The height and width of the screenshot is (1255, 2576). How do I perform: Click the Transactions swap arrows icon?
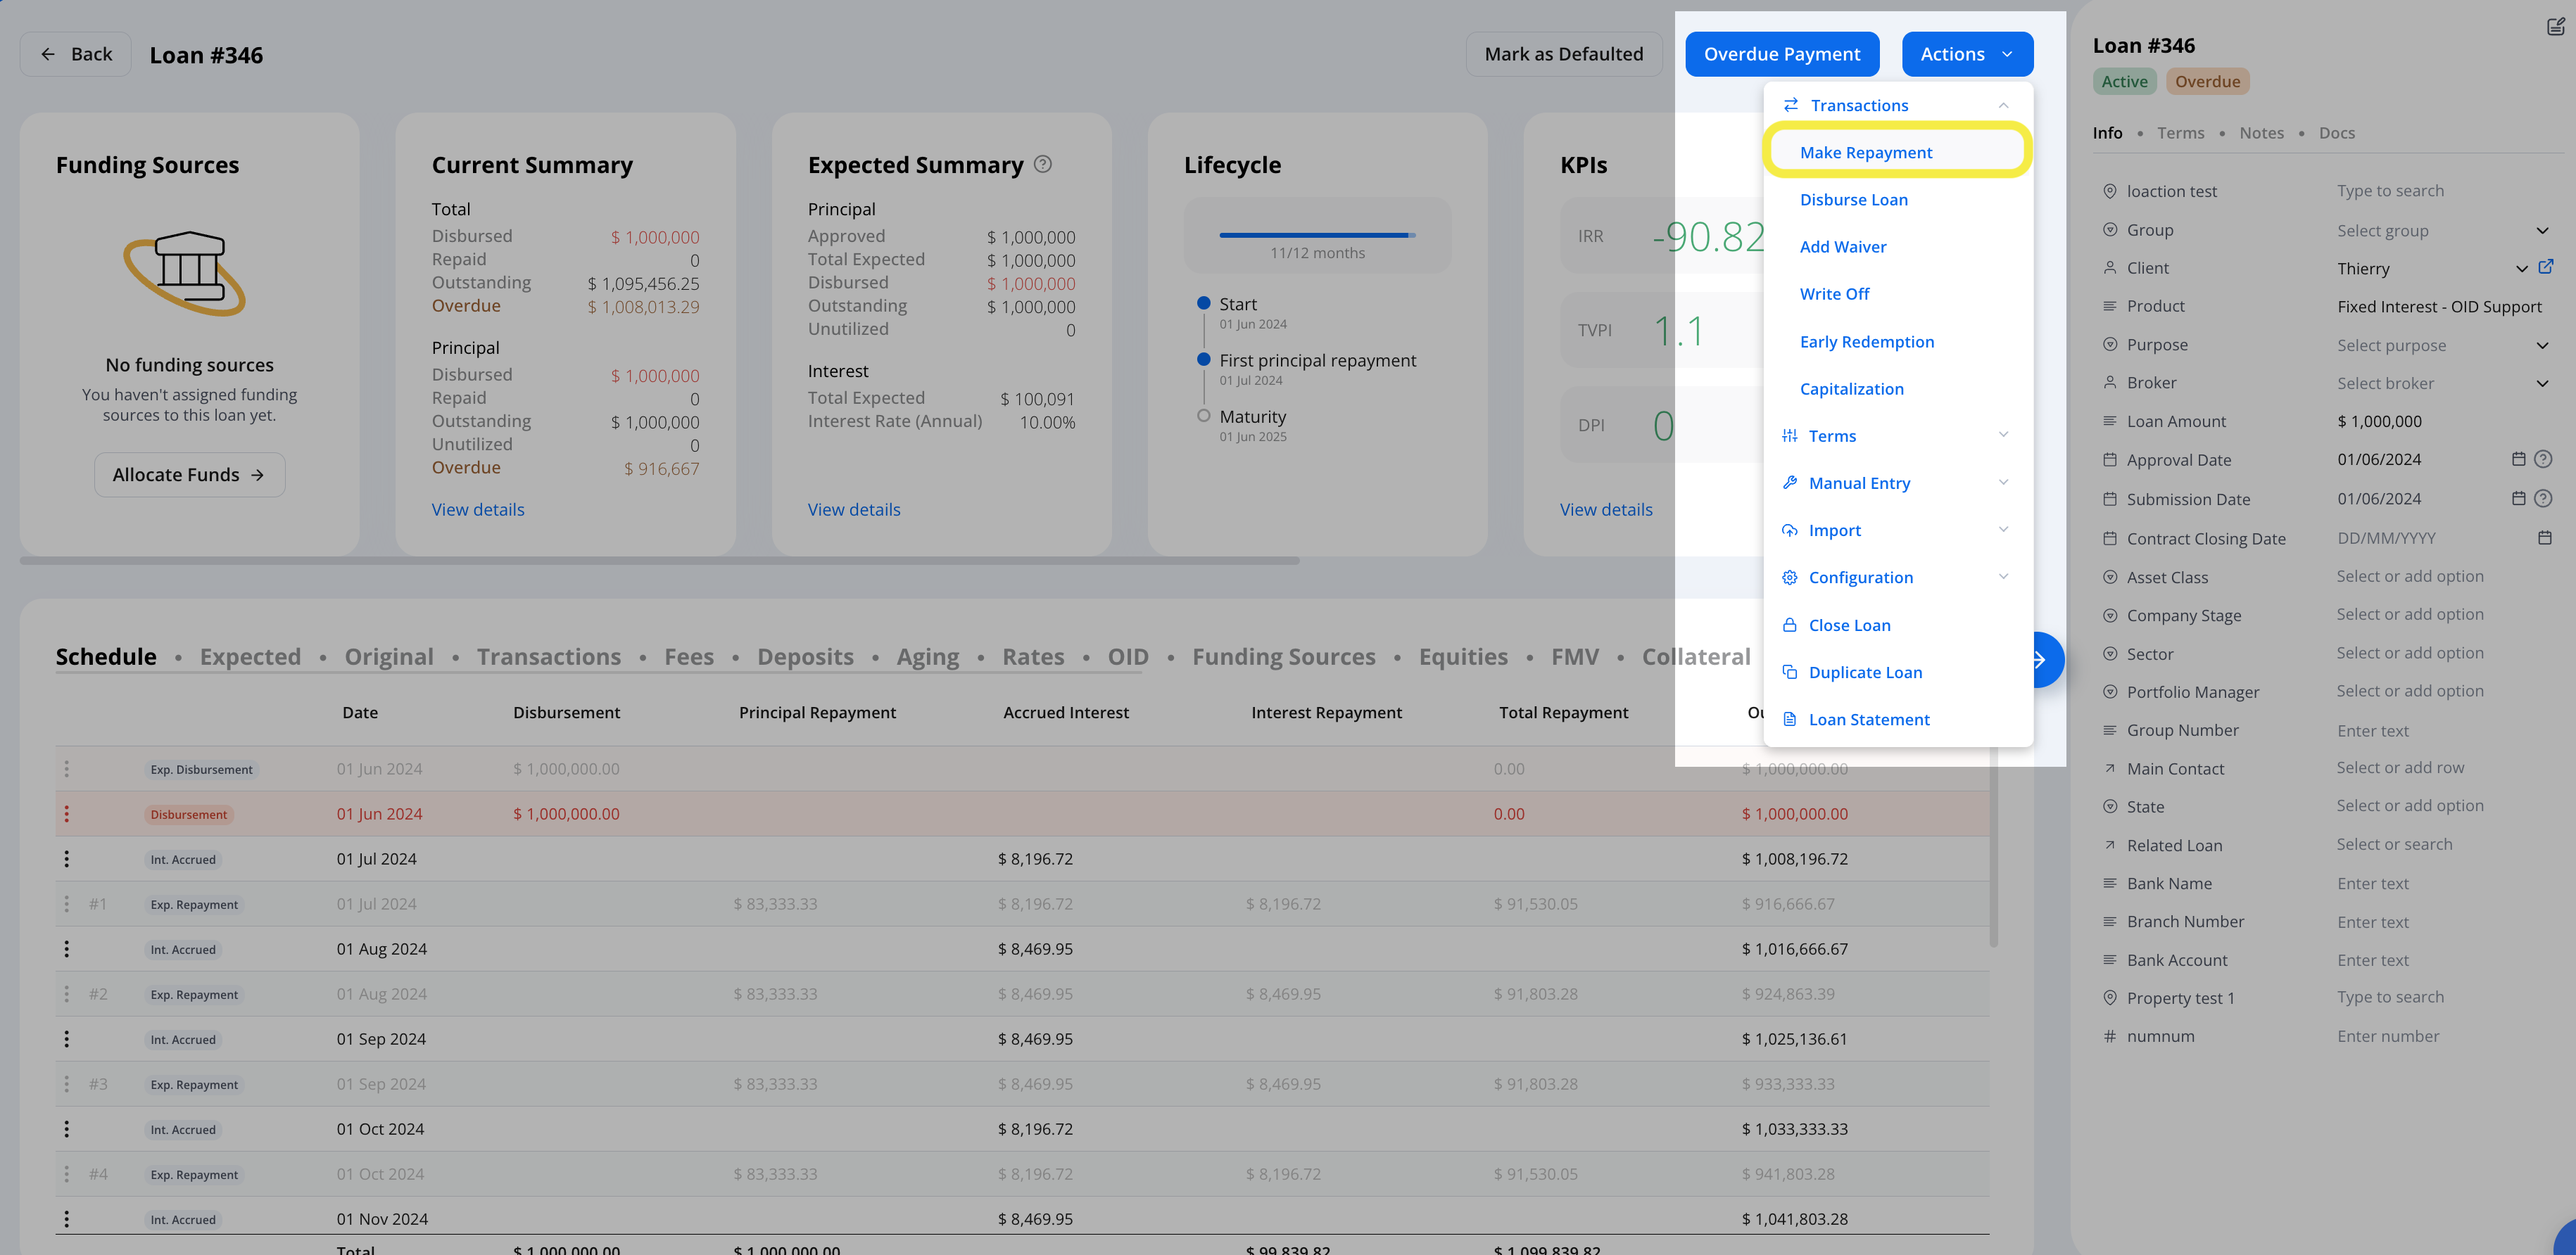(1790, 105)
